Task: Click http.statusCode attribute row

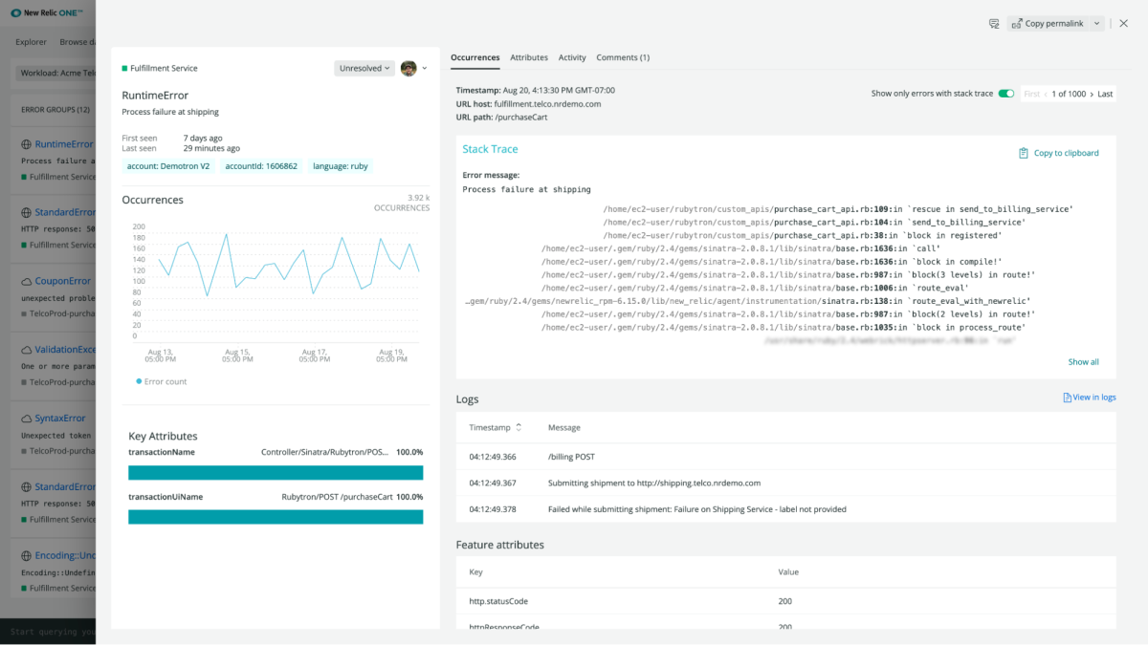Action: pyautogui.click(x=786, y=601)
